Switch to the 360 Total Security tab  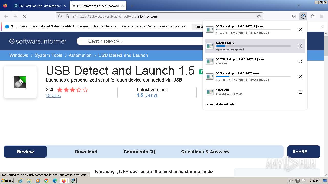pyautogui.click(x=40, y=6)
